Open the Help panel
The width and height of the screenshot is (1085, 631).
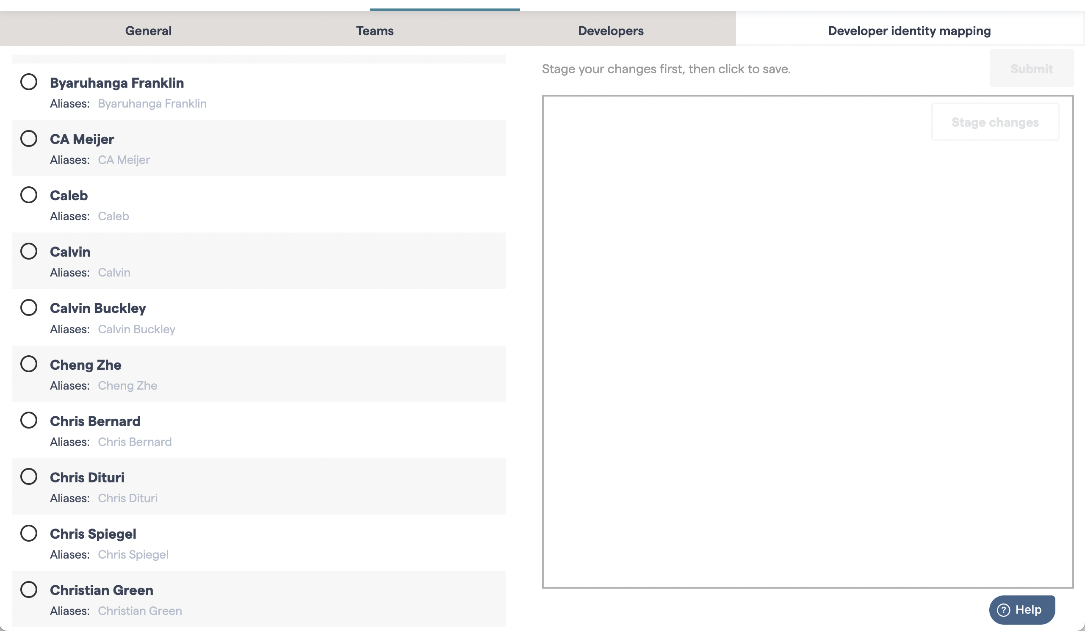pos(1022,609)
